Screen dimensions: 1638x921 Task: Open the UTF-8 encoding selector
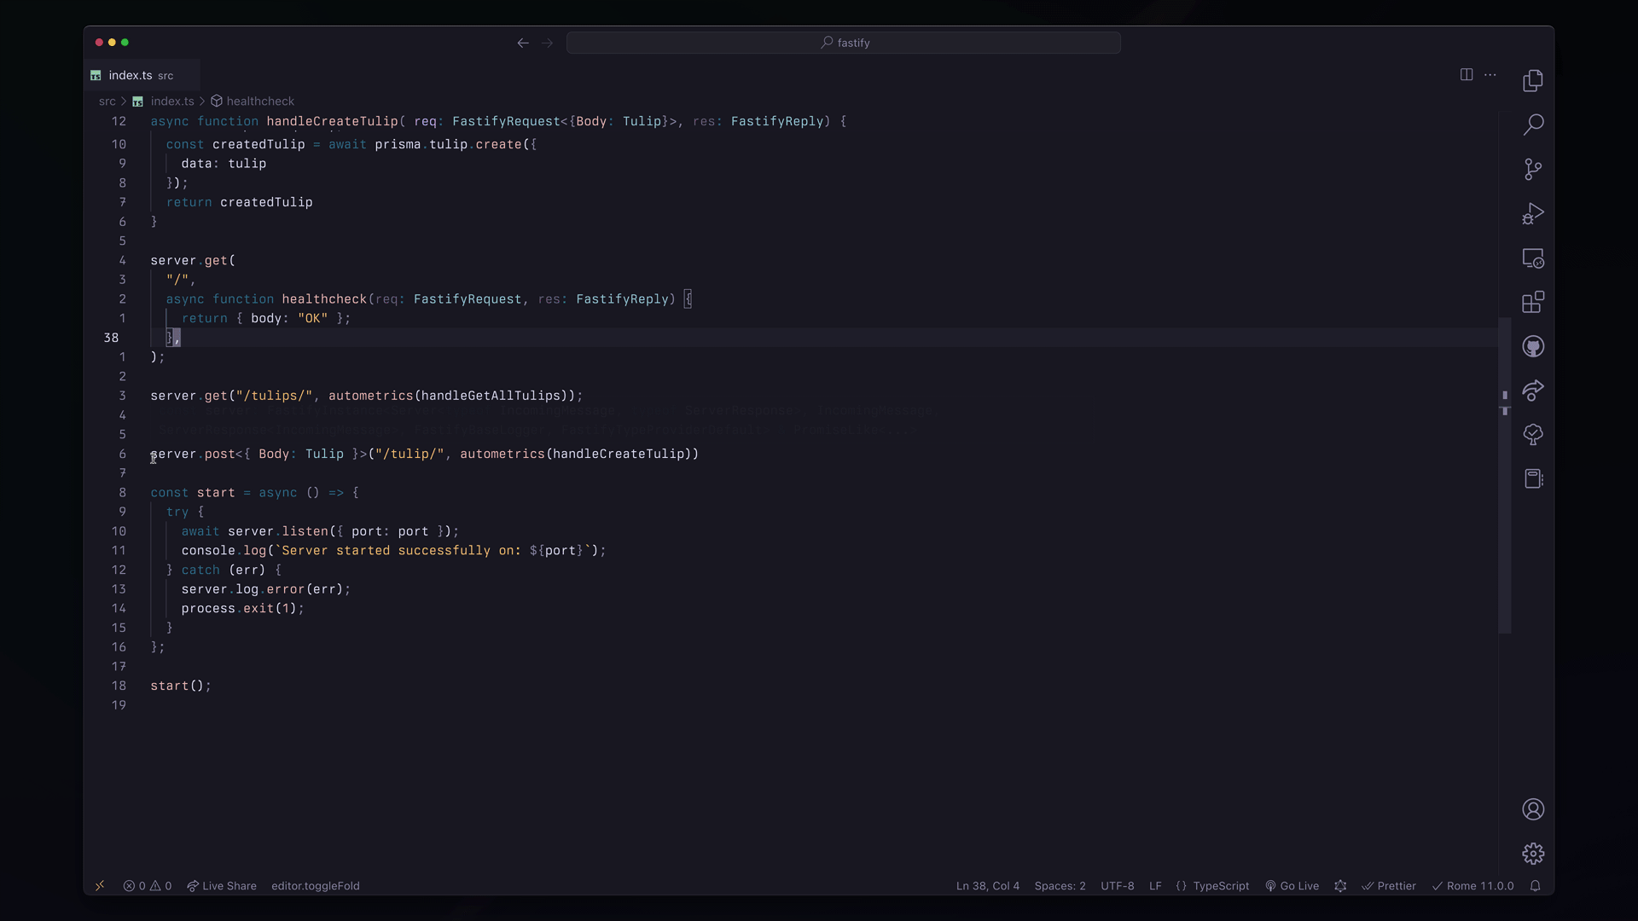click(x=1117, y=886)
